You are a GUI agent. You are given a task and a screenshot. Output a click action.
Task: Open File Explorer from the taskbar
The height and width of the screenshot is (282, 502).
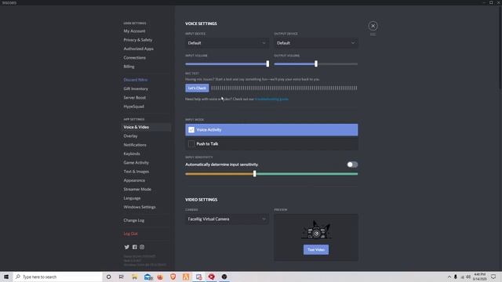click(x=134, y=277)
